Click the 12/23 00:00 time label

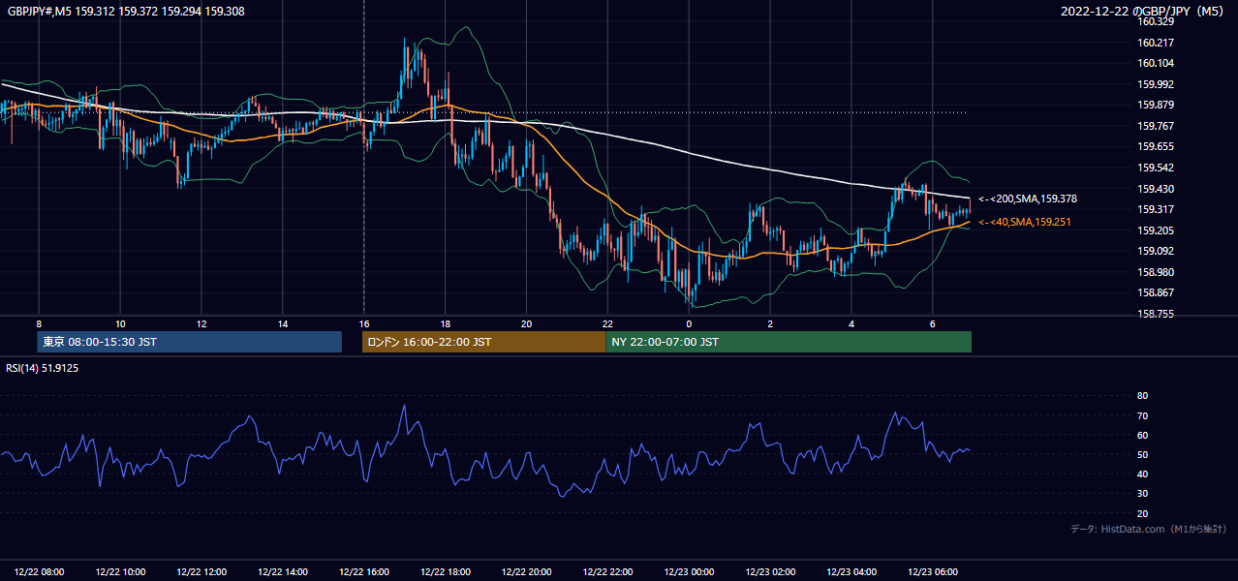point(690,572)
